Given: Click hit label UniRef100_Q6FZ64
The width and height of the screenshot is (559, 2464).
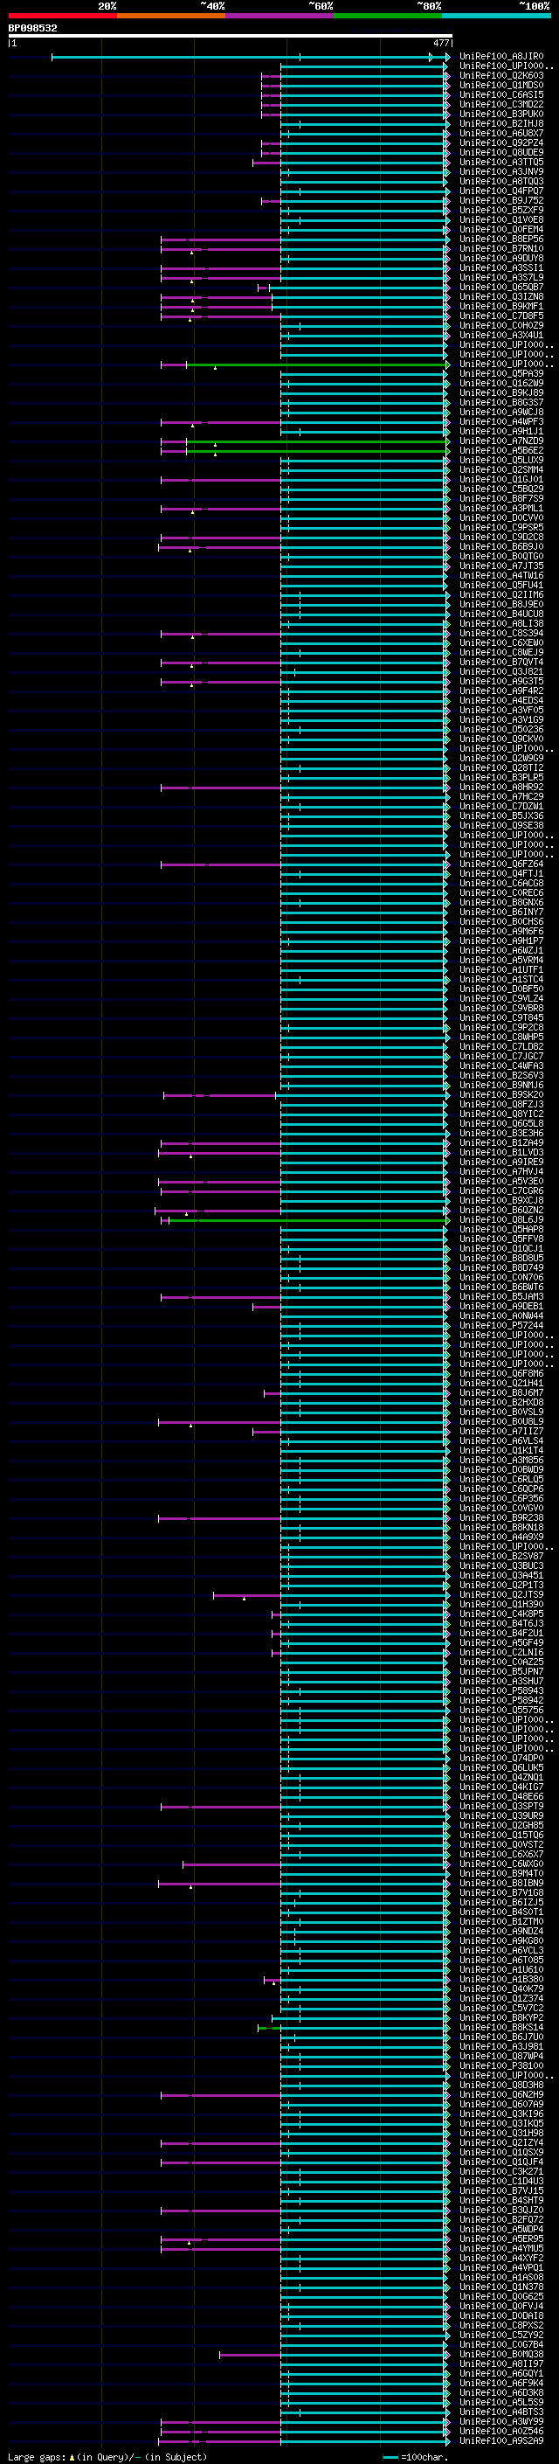Looking at the screenshot, I should [500, 864].
